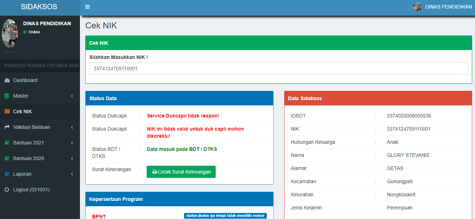475x219 pixels.
Task: Click the Cek NIK grid icon
Action: point(7,111)
